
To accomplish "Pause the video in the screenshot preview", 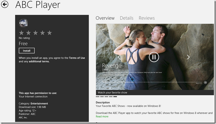I will pos(154,57).
